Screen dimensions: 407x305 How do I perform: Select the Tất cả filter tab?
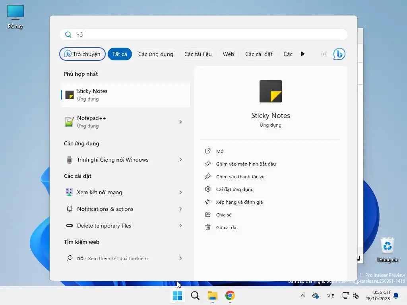(120, 54)
